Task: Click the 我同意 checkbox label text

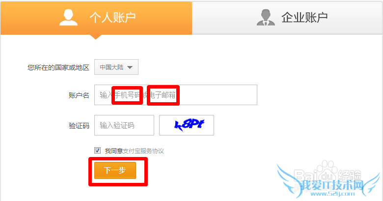Action: coord(113,151)
